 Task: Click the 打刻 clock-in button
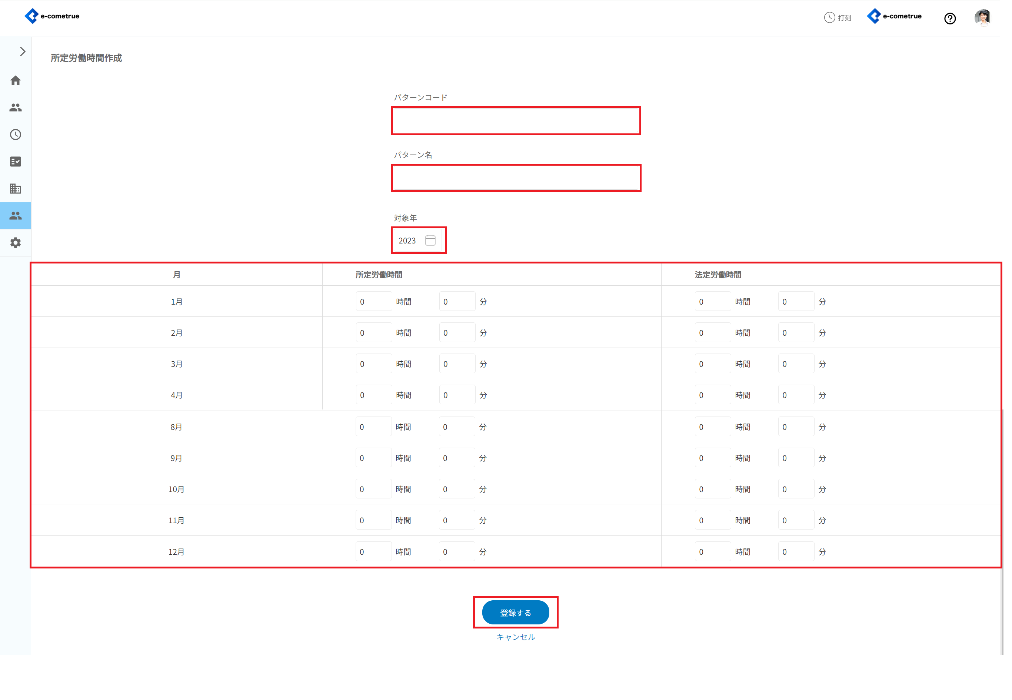click(838, 17)
